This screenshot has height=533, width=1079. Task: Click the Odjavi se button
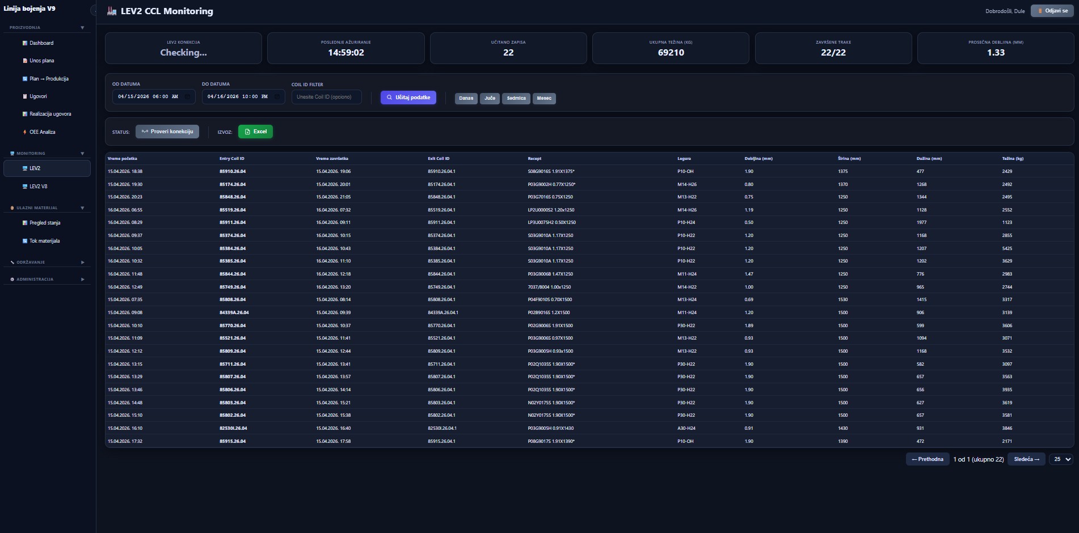(1052, 11)
